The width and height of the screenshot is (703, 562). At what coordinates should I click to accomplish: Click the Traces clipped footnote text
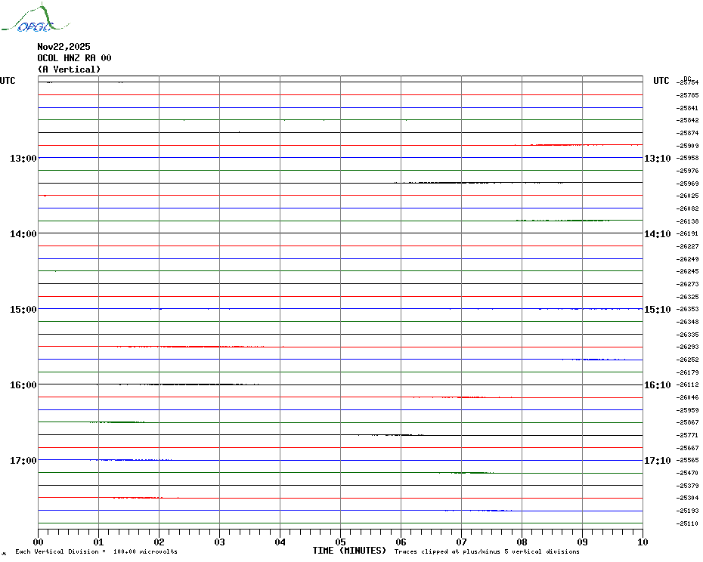487,552
